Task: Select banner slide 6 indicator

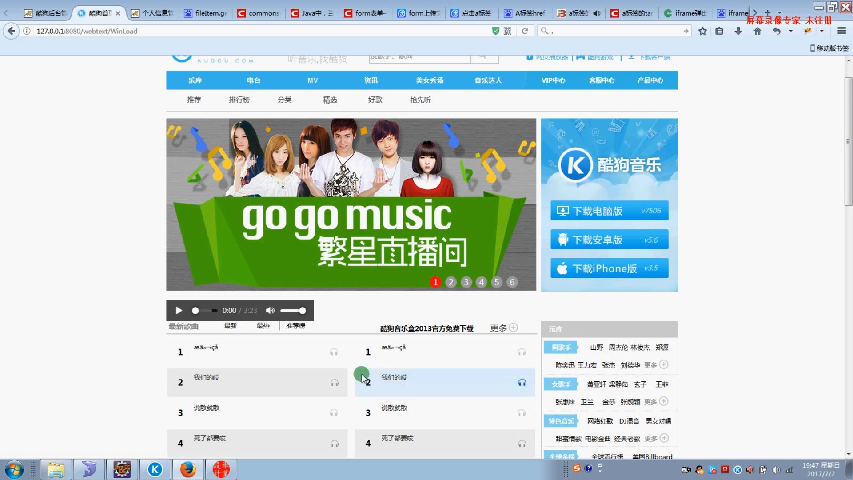Action: point(512,282)
